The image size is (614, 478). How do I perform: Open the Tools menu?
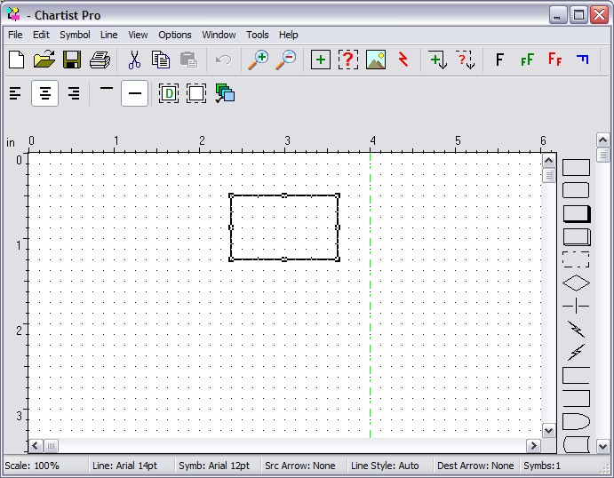pos(258,35)
